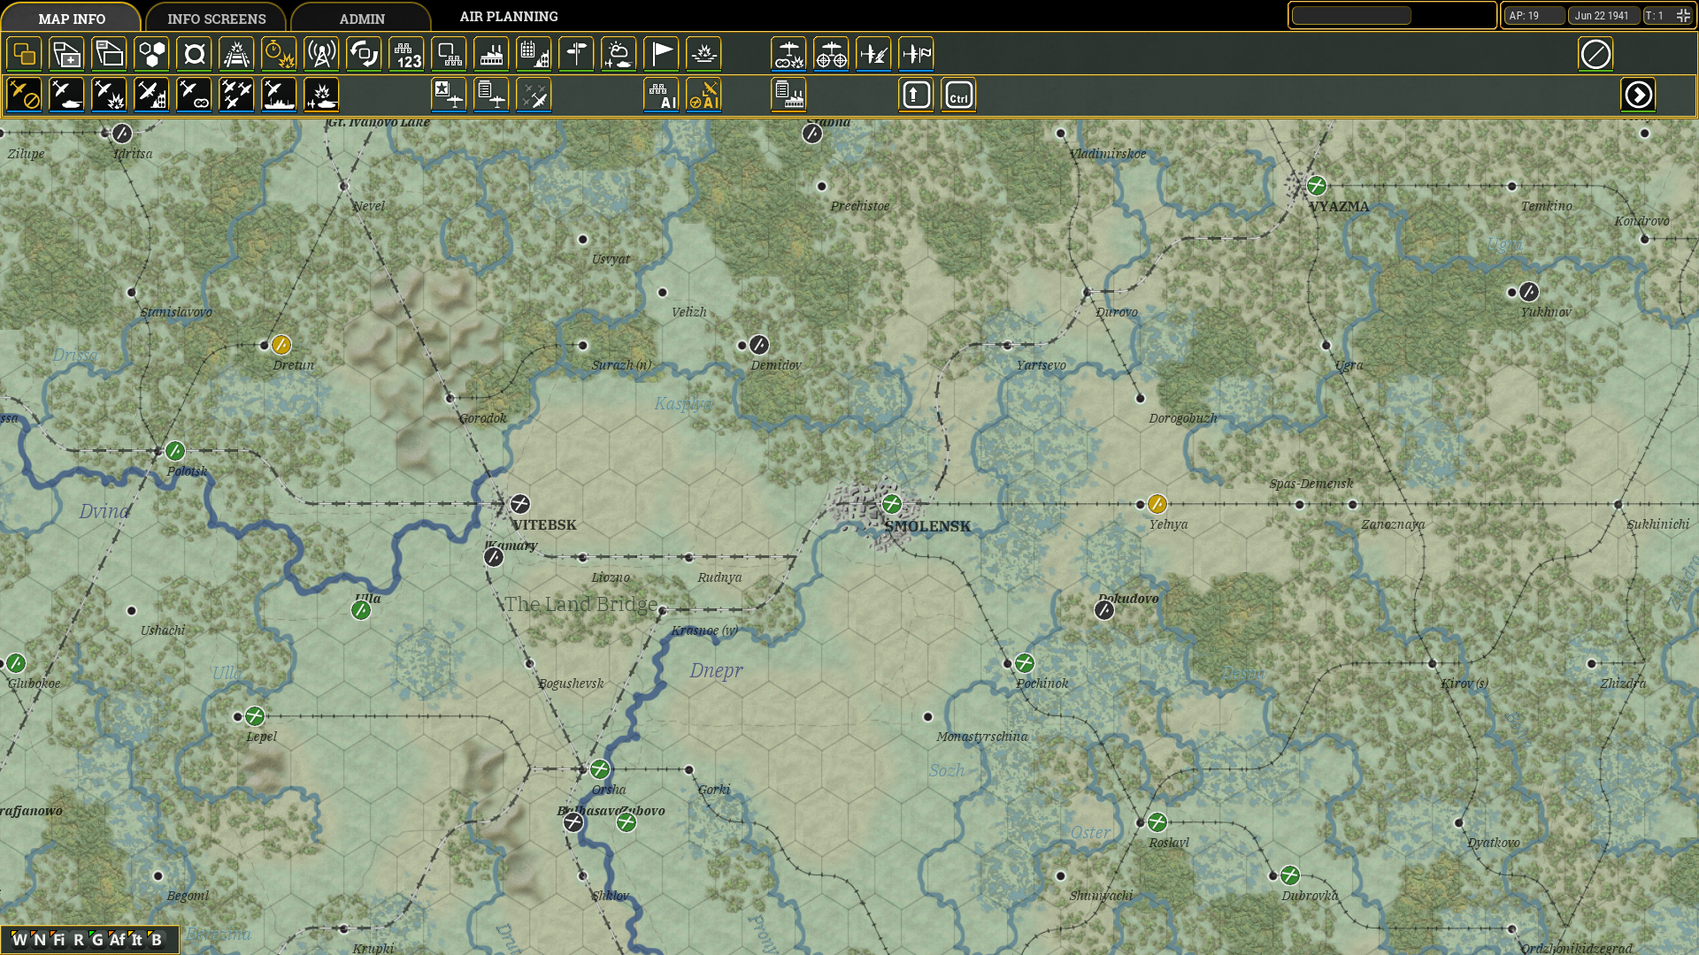Select the yellow Yelnya airbase marker
1699x955 pixels.
click(x=1157, y=504)
